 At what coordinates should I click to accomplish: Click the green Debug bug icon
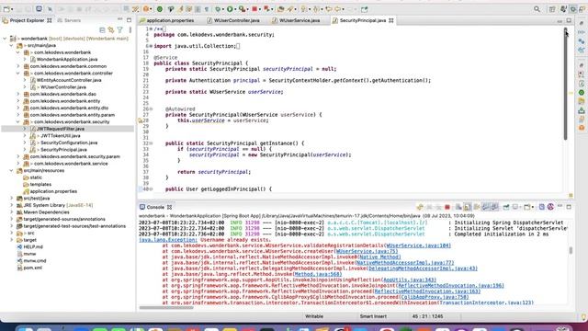pyautogui.click(x=218, y=9)
